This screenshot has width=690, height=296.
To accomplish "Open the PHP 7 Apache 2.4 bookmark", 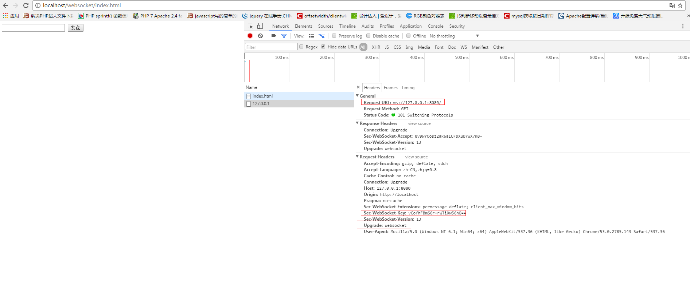I will tap(157, 16).
